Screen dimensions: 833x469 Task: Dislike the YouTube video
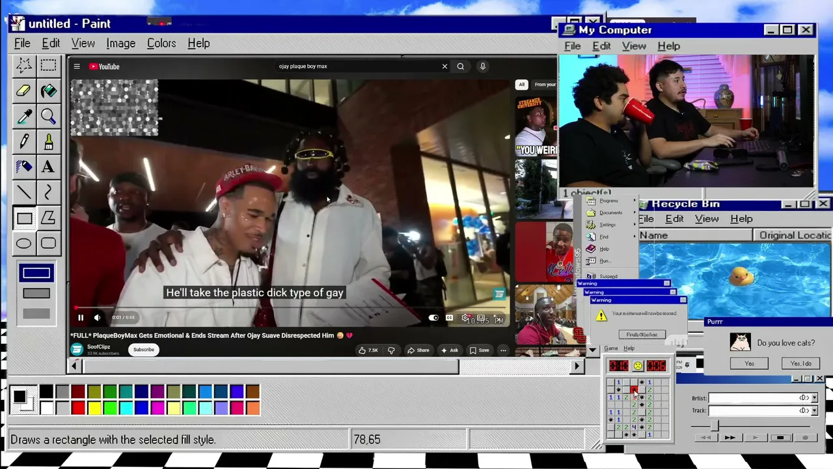click(x=391, y=350)
